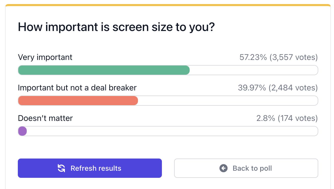Viewport: 334px width, 189px height.
Task: Click the 2.8% percentage value
Action: (x=266, y=118)
